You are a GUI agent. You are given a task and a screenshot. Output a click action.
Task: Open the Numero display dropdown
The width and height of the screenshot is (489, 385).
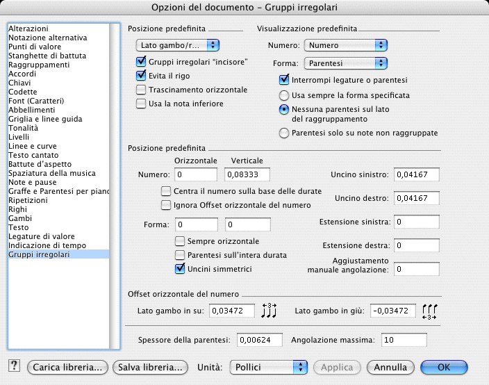click(345, 46)
